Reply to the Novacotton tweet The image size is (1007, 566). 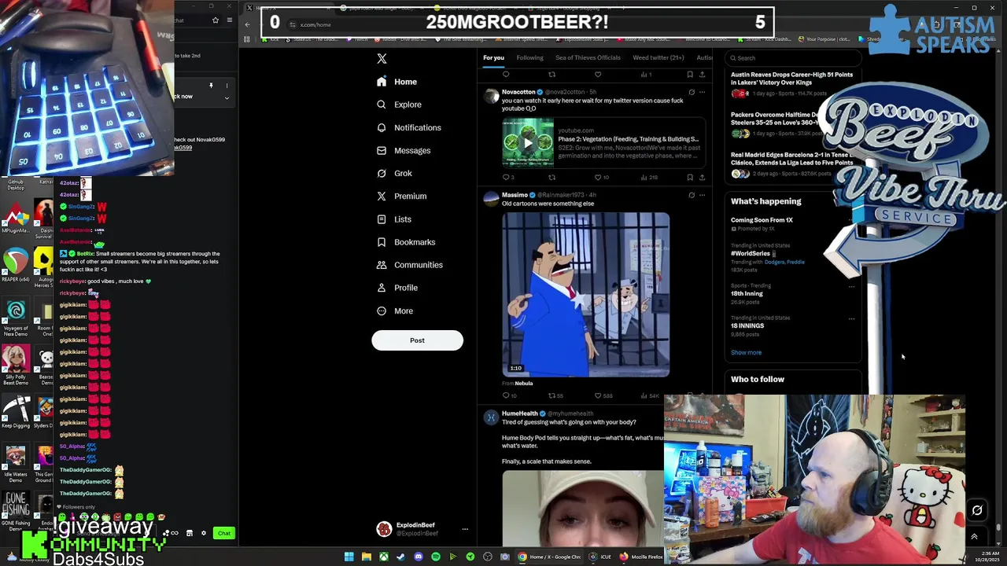pyautogui.click(x=506, y=178)
